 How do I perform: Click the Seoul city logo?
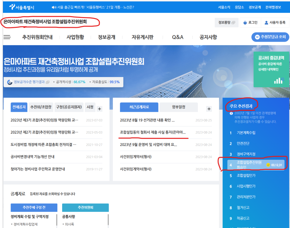(x=22, y=7)
